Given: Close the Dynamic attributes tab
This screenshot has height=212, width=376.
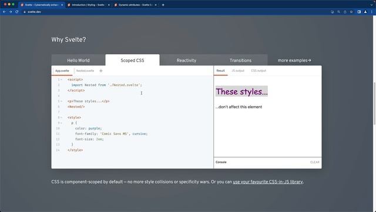Looking at the screenshot, I should pos(155,5).
